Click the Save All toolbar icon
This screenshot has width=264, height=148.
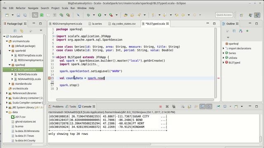[25, 15]
